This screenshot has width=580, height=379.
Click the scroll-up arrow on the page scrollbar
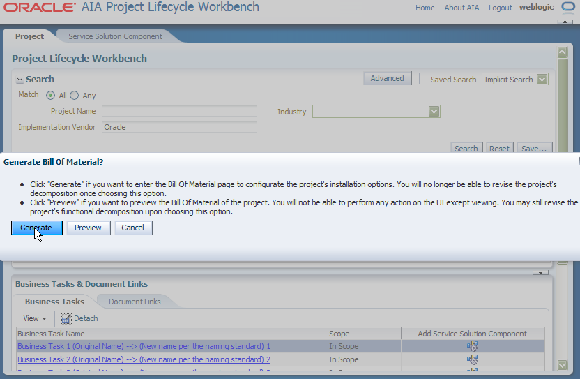563,52
